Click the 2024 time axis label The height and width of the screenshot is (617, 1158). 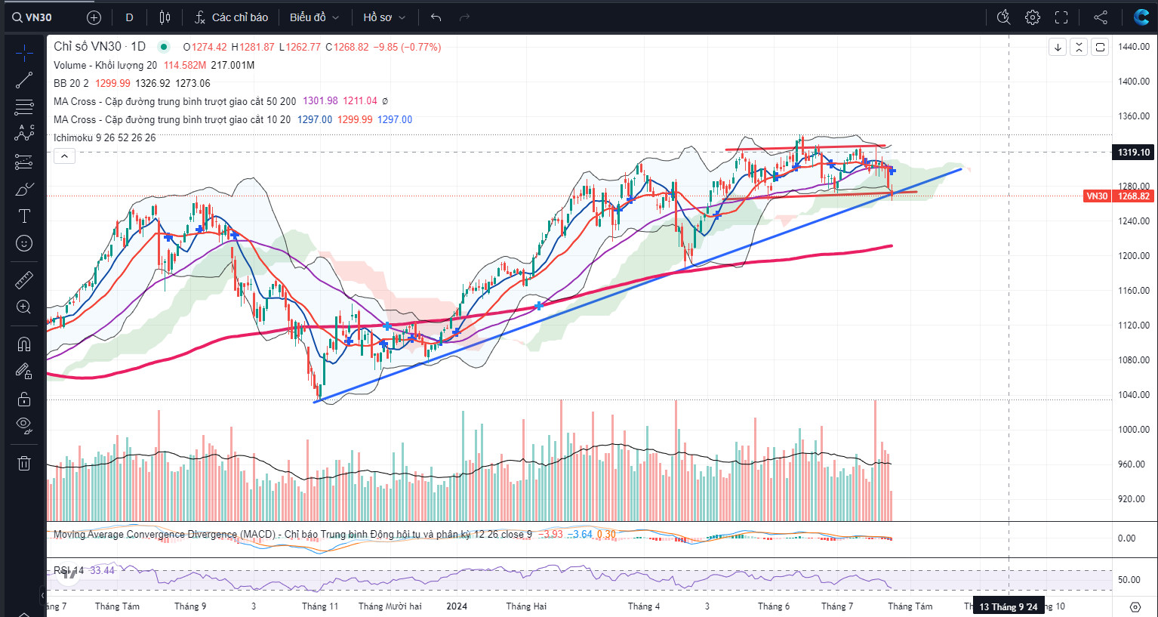pyautogui.click(x=457, y=606)
